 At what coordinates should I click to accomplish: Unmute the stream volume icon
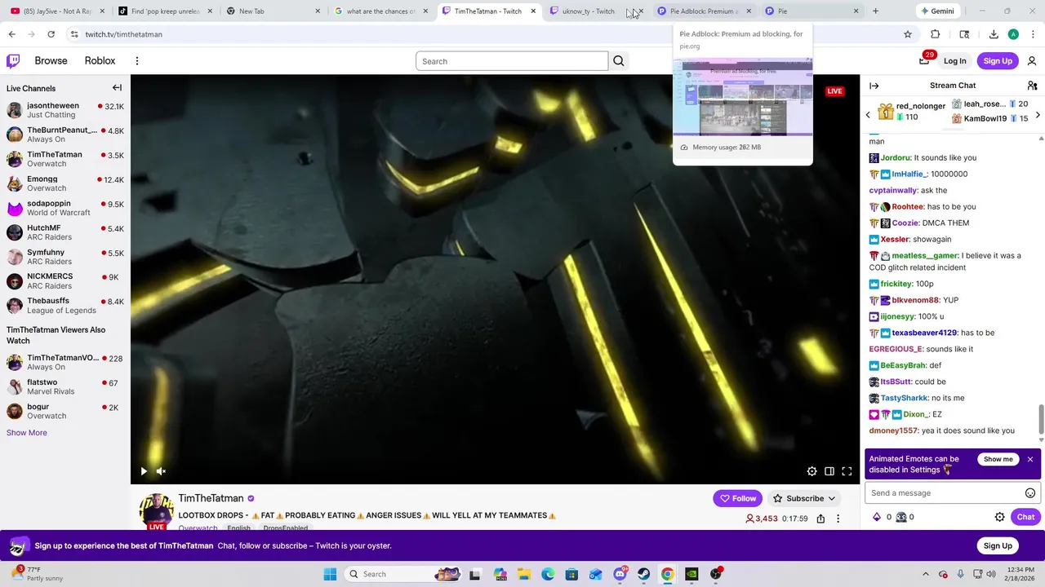161,471
